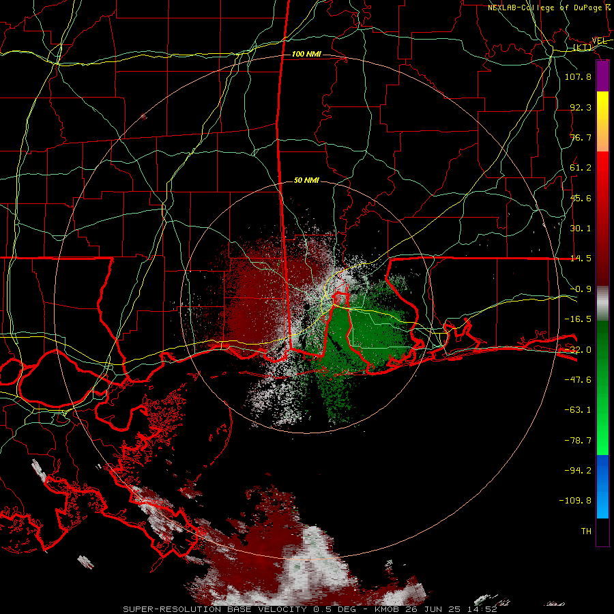The width and height of the screenshot is (614, 614).
Task: Select the 92.3 legend value
Action: (581, 107)
